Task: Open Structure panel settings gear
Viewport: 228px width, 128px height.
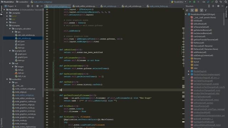Action: (x=218, y=6)
